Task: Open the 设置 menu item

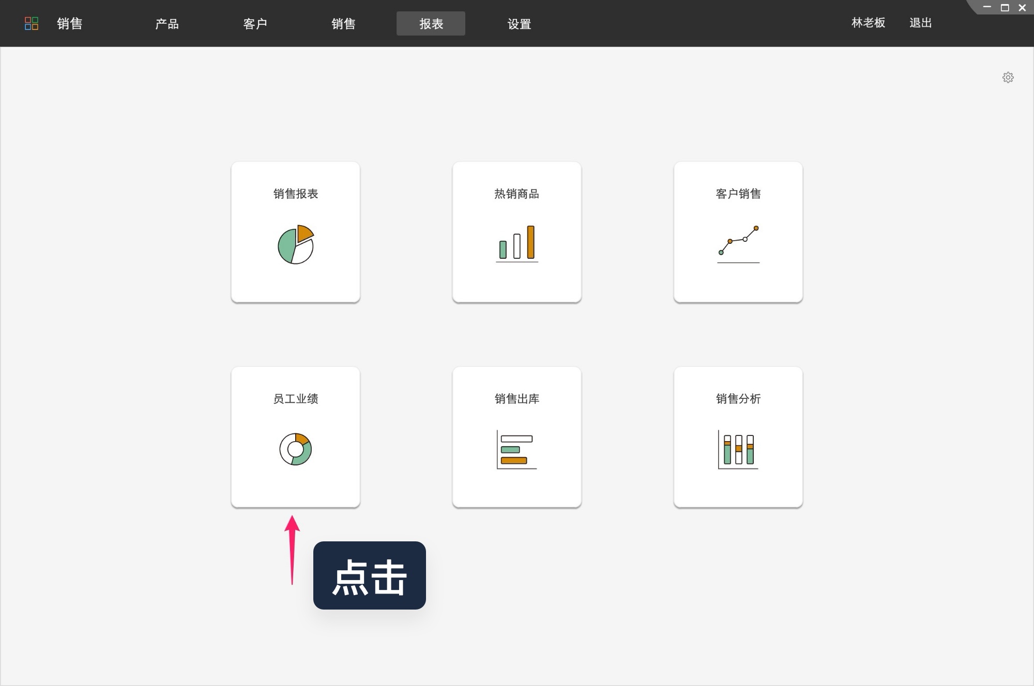Action: 519,24
